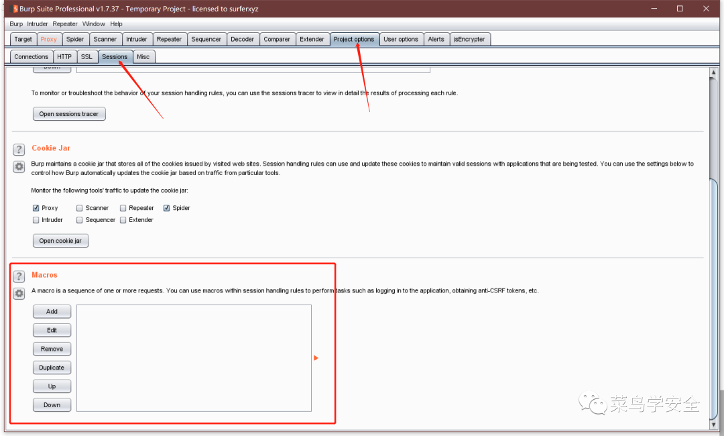Screen dimensions: 724x436
Task: Click the Burp Suite title bar logo
Action: (x=14, y=9)
